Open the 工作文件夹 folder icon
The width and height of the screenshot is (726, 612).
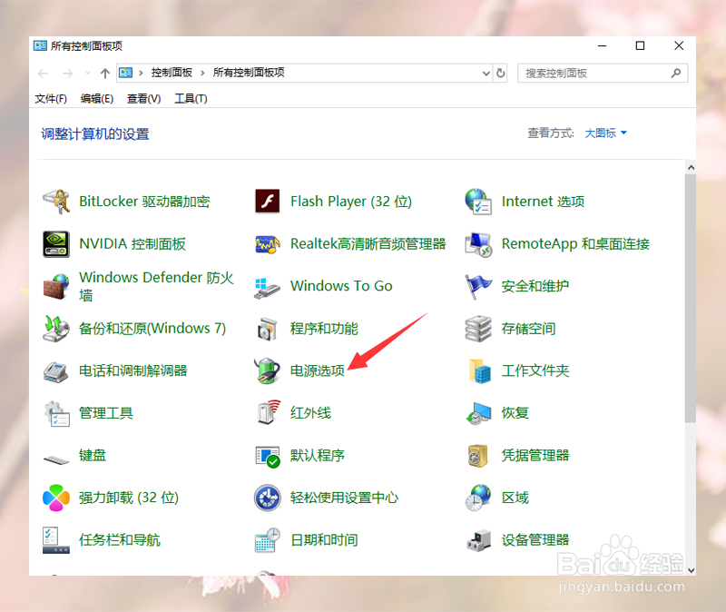479,371
